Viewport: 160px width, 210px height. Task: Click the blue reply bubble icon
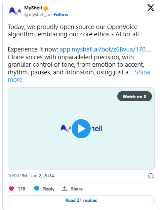point(37,188)
